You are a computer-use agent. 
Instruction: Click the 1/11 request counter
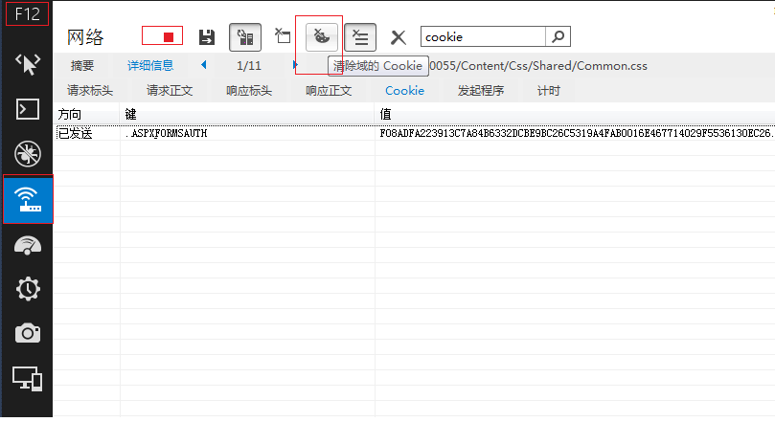(x=249, y=66)
